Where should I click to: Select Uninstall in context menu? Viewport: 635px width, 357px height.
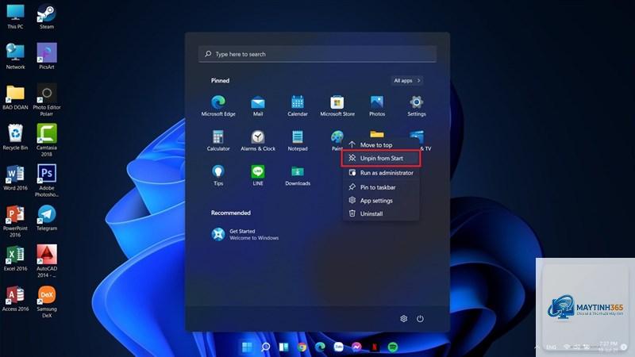pos(381,213)
